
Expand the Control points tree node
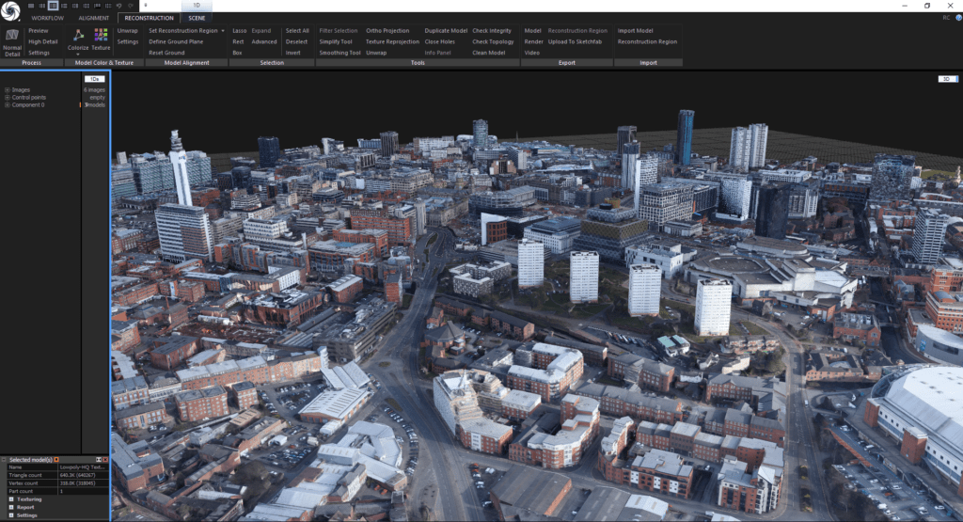click(x=8, y=97)
